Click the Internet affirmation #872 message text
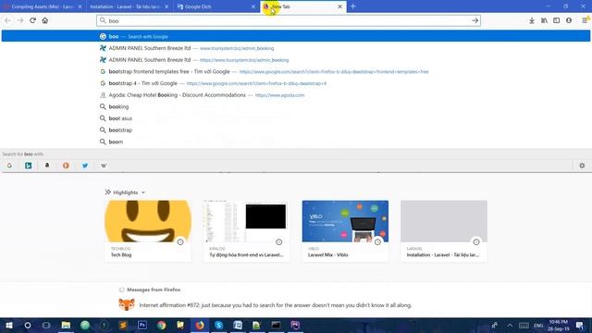The image size is (592, 333). 276,305
